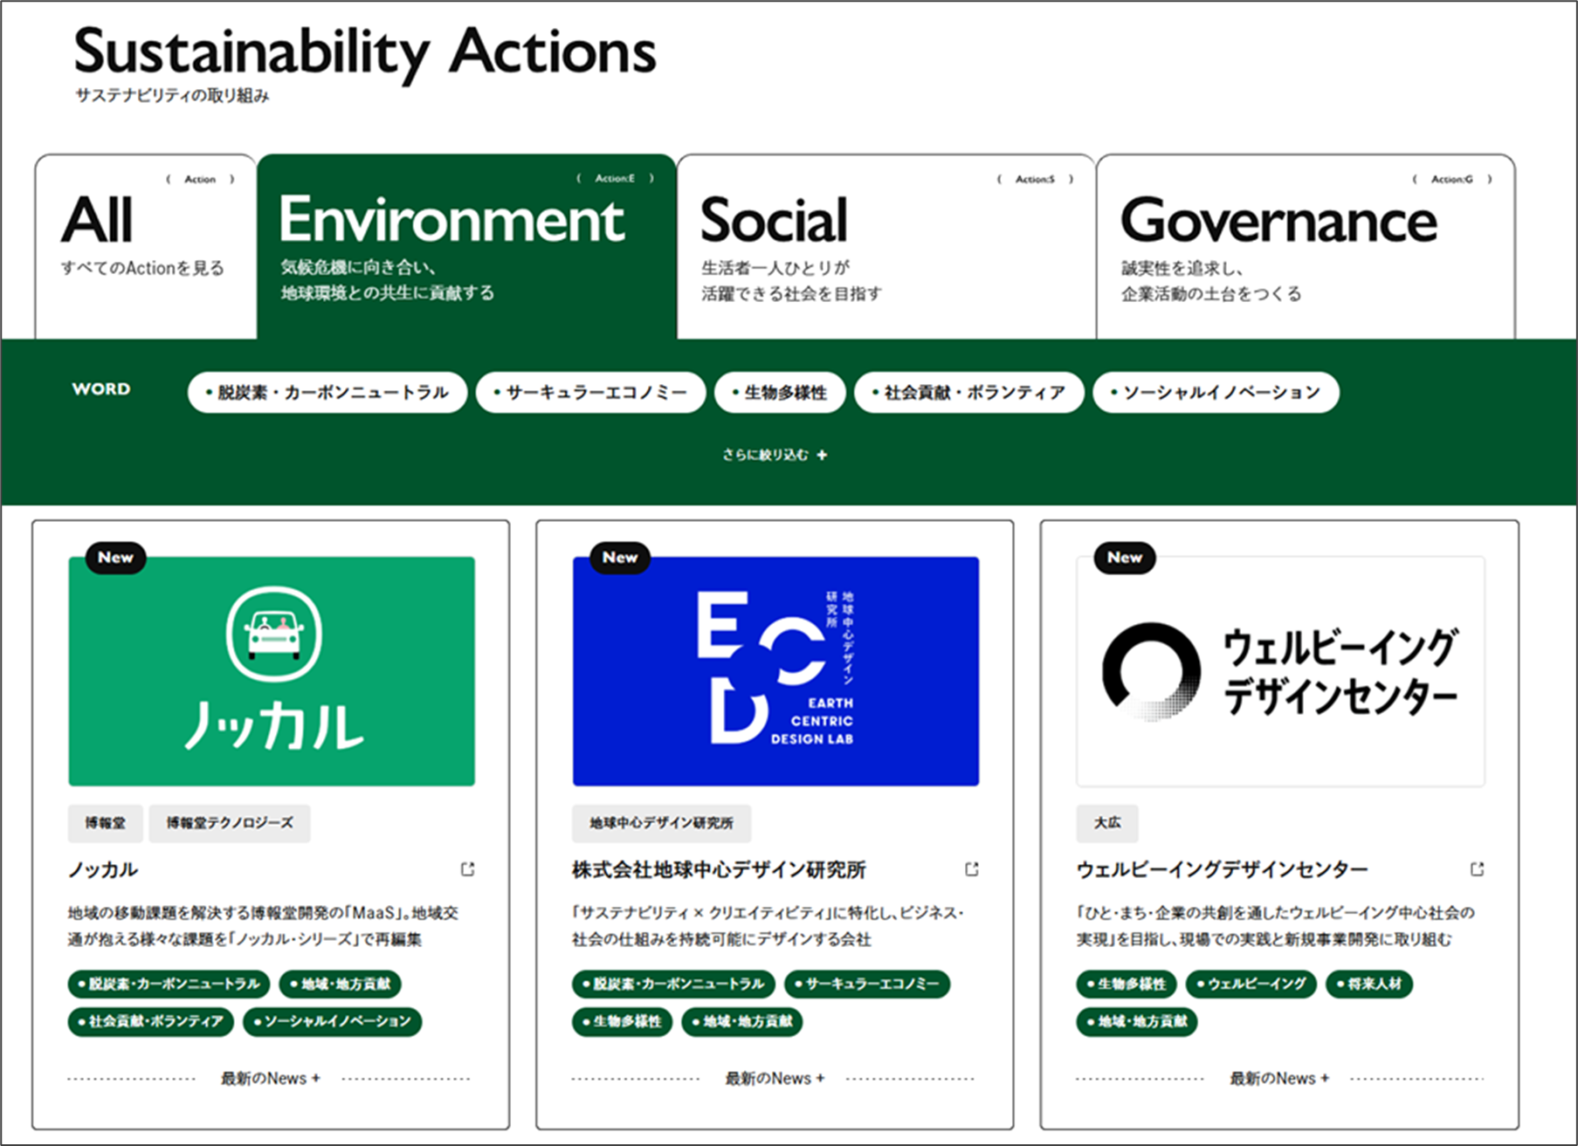
Task: Click external link icon for 株式会社地球中心デザイン研究所
Action: pyautogui.click(x=972, y=869)
